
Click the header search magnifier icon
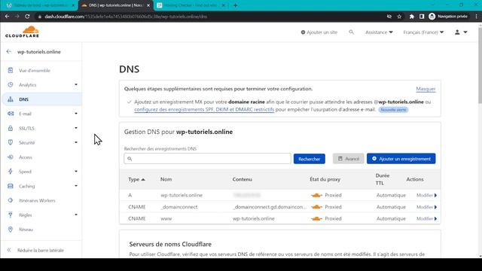352,32
